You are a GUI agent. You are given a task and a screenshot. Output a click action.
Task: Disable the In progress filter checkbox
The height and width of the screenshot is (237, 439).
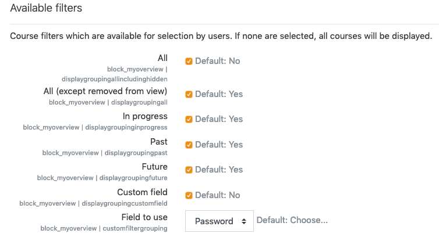[x=189, y=119]
